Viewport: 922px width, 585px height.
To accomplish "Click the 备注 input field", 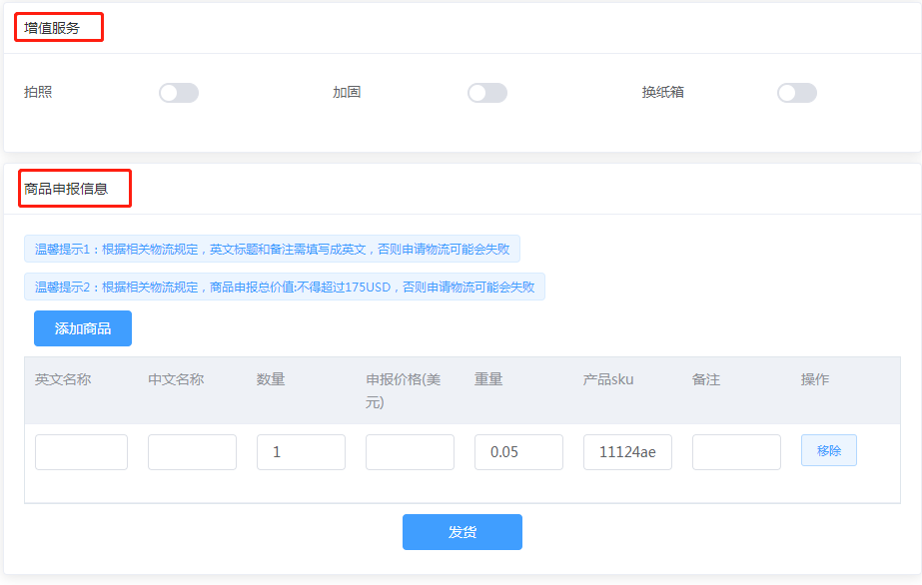I will (x=736, y=452).
